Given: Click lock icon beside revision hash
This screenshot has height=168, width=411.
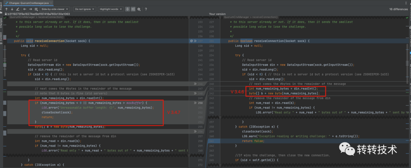Looking at the screenshot, I should (6, 14).
